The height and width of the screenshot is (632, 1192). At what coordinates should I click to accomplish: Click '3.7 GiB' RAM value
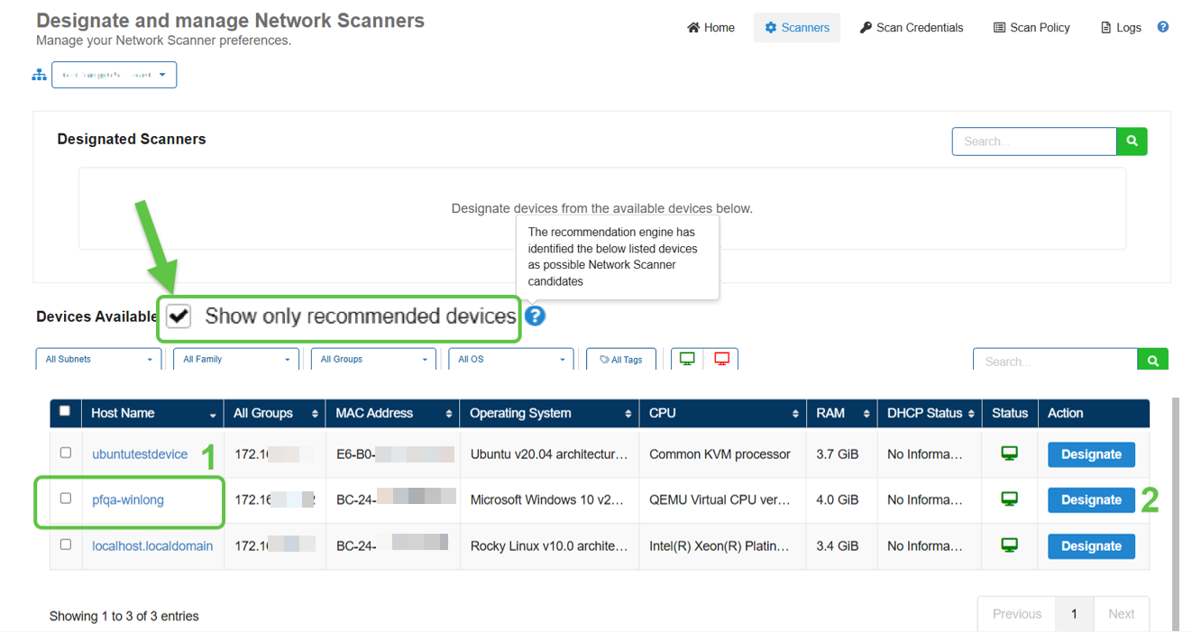pyautogui.click(x=838, y=454)
